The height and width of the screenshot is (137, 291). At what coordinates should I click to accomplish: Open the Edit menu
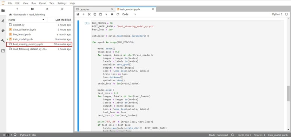point(18,3)
